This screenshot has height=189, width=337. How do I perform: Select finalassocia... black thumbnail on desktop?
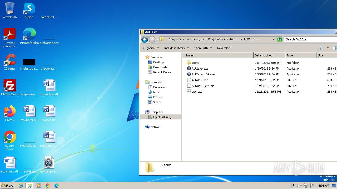click(x=29, y=64)
